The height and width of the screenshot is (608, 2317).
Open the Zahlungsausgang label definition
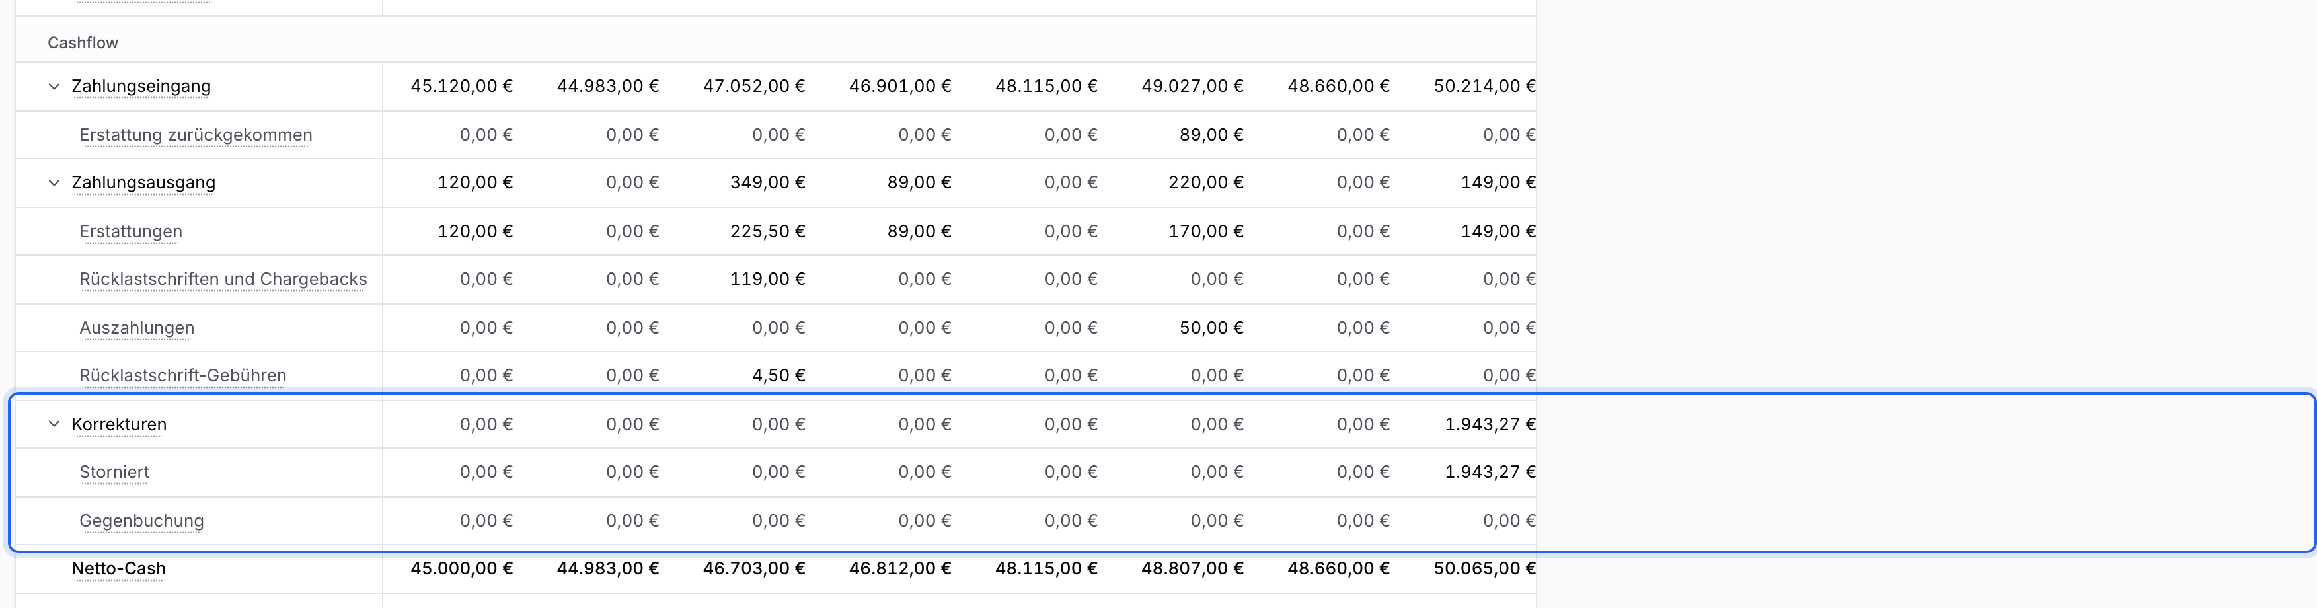click(x=144, y=182)
